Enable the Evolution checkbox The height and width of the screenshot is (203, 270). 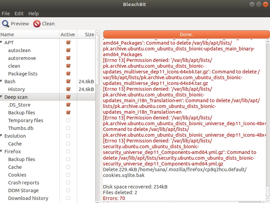pyautogui.click(x=68, y=136)
